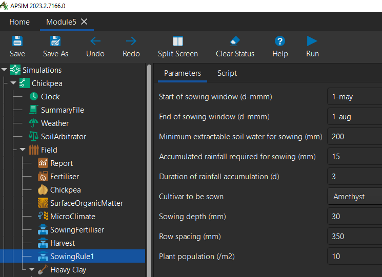
Task: Click the Weather umbrella icon
Action: tap(34, 123)
